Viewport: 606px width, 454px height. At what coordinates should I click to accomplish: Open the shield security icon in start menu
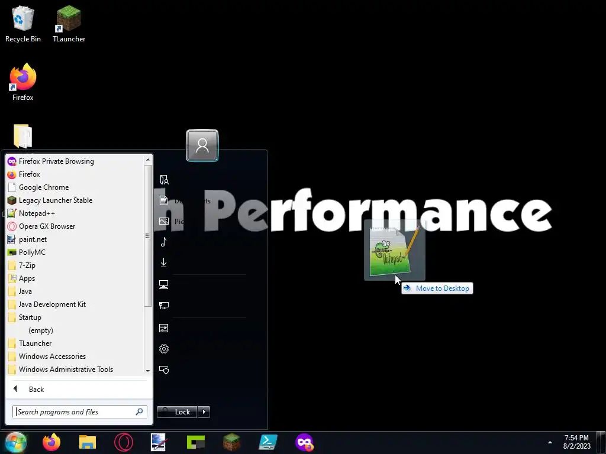click(x=164, y=370)
